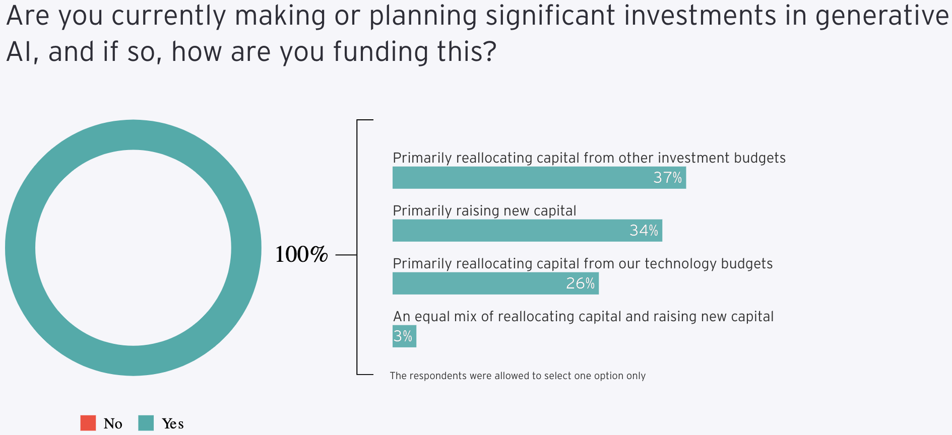Select the Yes legend label
This screenshot has height=435, width=952.
pyautogui.click(x=172, y=423)
